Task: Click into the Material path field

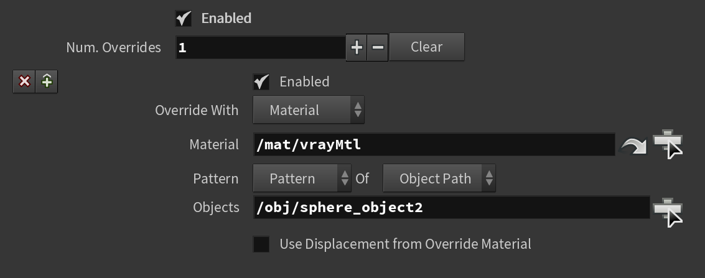Action: pyautogui.click(x=434, y=145)
